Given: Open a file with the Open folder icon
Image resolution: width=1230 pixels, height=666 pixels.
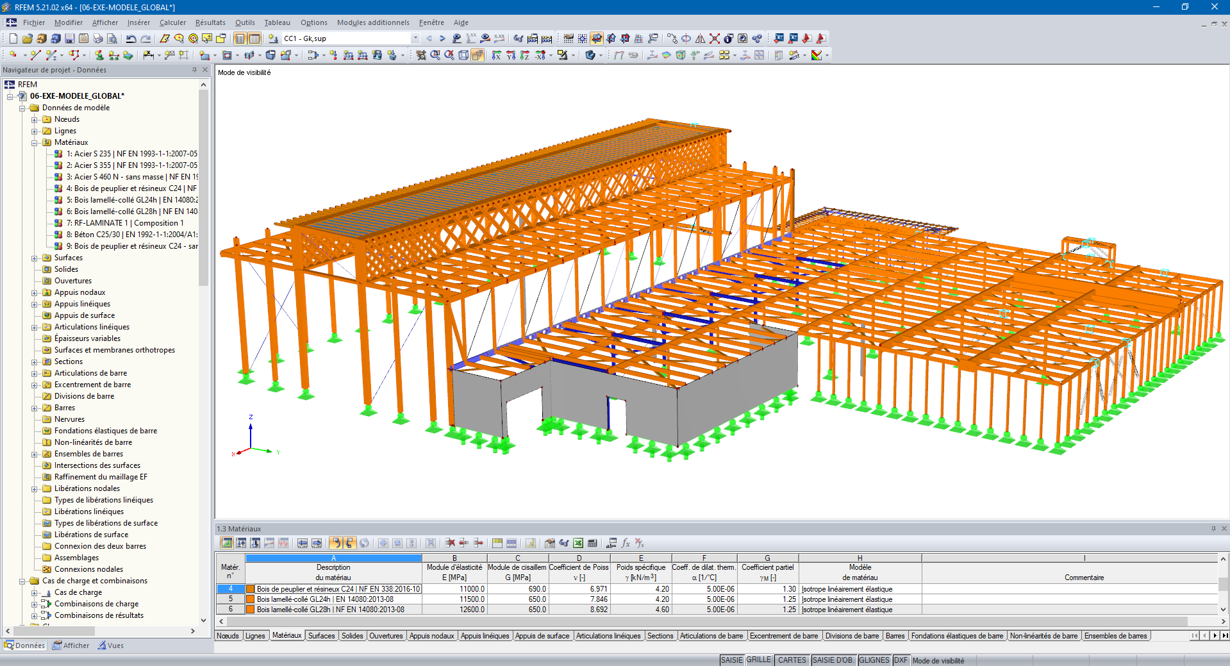Looking at the screenshot, I should click(x=27, y=38).
